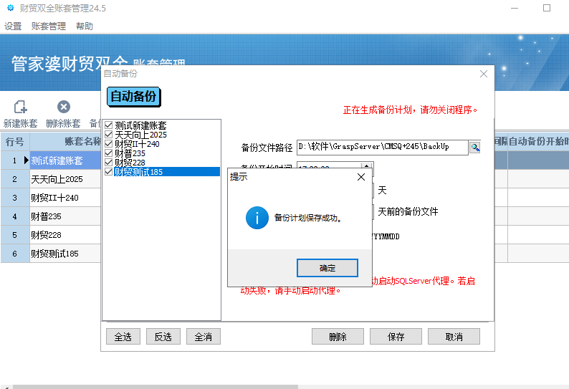Image resolution: width=569 pixels, height=389 pixels.
Task: Open the 设置 menu
Action: click(x=13, y=26)
